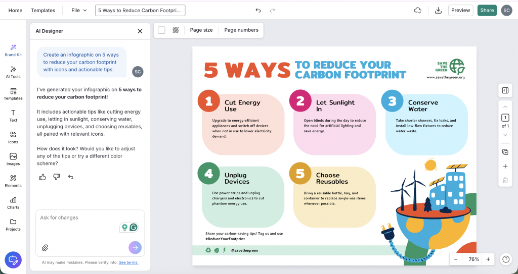Image resolution: width=518 pixels, height=274 pixels.
Task: Select the Text tool in sidebar
Action: coord(13,116)
